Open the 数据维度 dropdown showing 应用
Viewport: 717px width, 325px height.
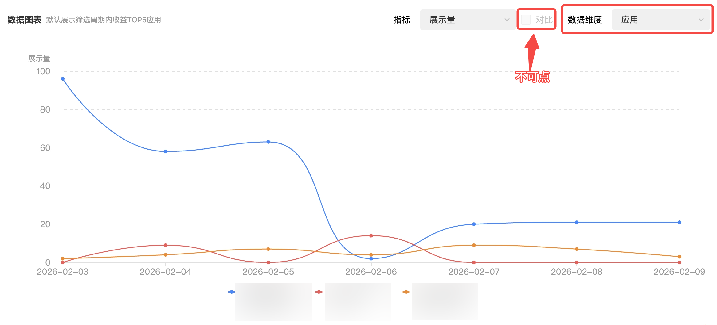(x=660, y=20)
